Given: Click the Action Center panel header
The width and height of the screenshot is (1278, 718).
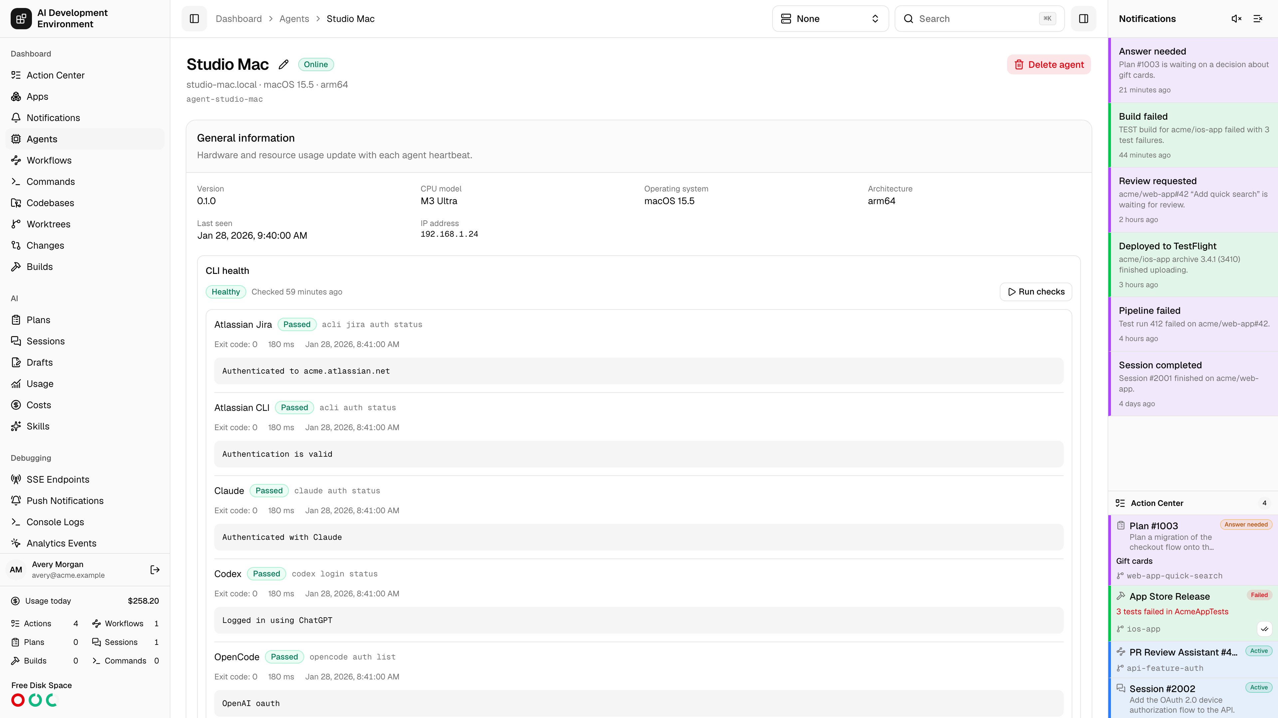Looking at the screenshot, I should coord(1193,503).
